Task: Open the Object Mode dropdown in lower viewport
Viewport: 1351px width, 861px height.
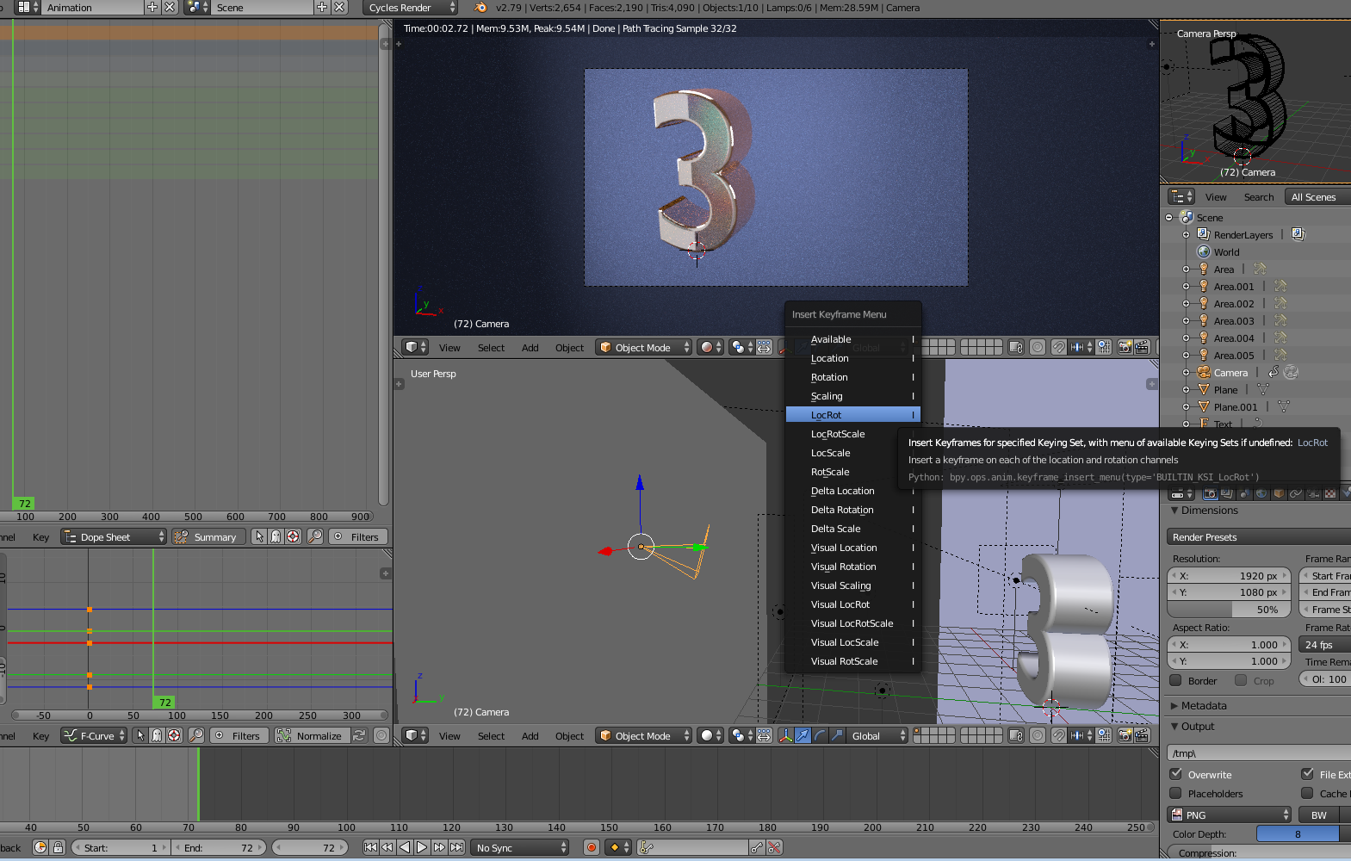Action: tap(643, 735)
